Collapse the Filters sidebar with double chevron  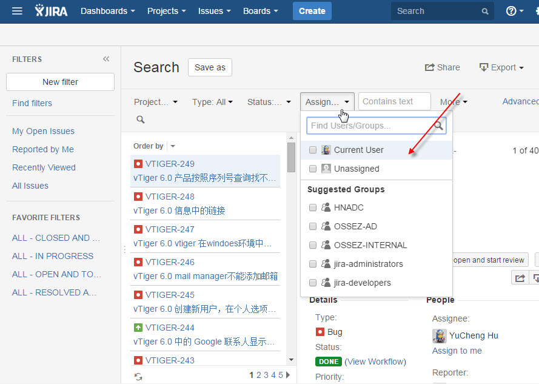point(106,59)
